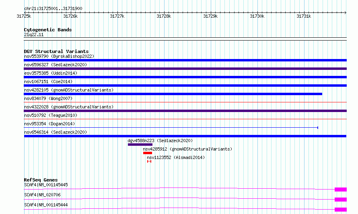Click the nsv5539790 (ByrskaBishop2022) variant label
Screen dimensions: 358x214
click(x=59, y=56)
